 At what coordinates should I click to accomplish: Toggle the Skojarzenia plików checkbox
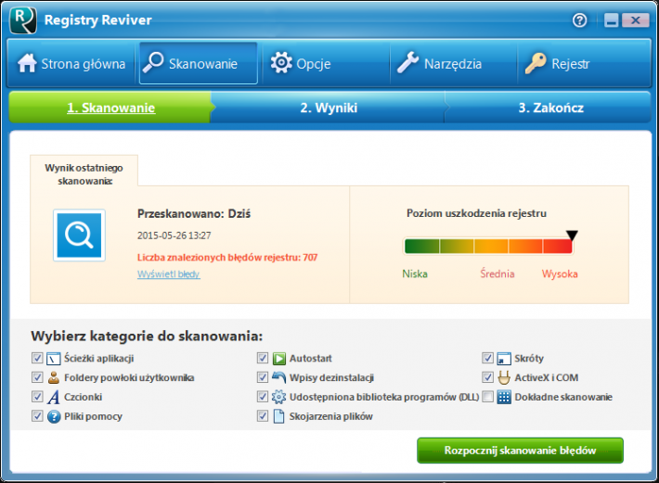[263, 416]
